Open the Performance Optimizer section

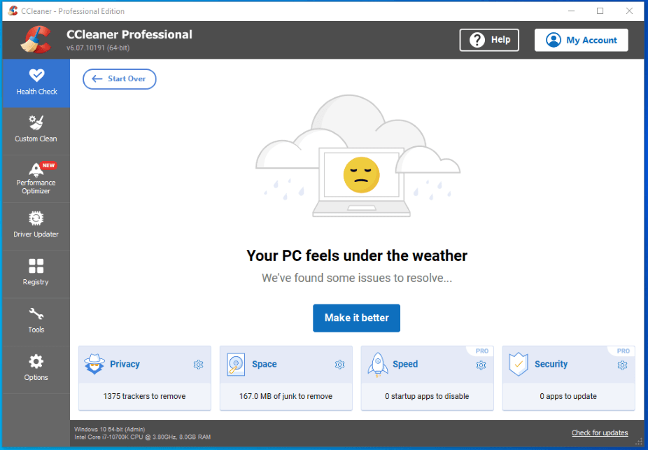tap(36, 179)
